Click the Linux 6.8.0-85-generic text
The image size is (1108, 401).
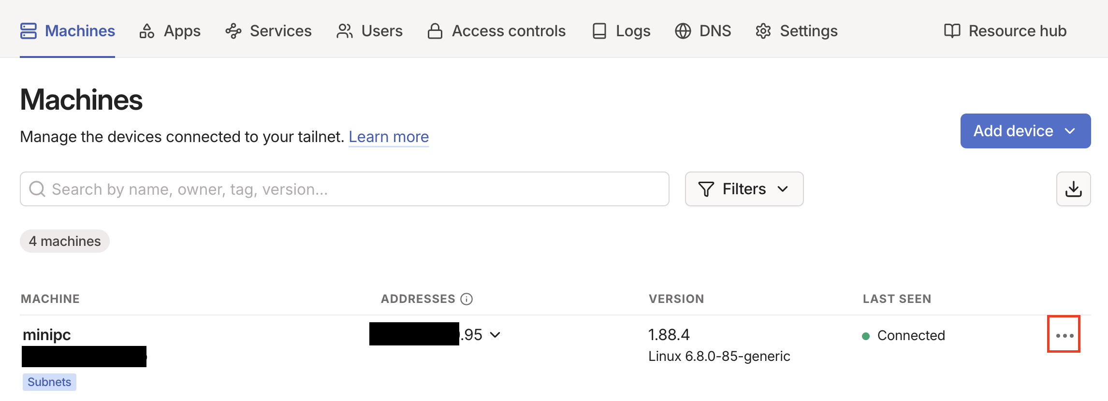tap(719, 357)
